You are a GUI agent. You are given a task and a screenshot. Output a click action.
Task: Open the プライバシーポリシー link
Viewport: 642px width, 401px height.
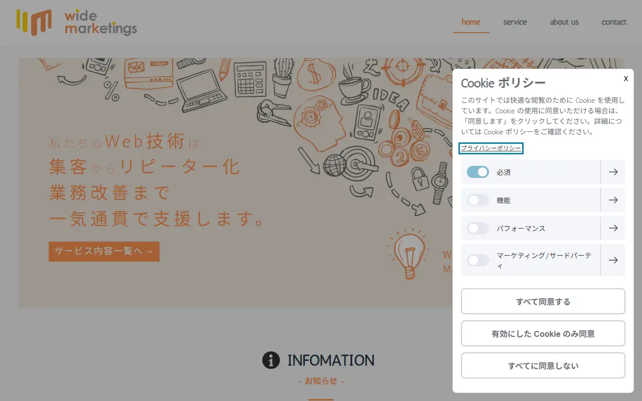point(491,148)
